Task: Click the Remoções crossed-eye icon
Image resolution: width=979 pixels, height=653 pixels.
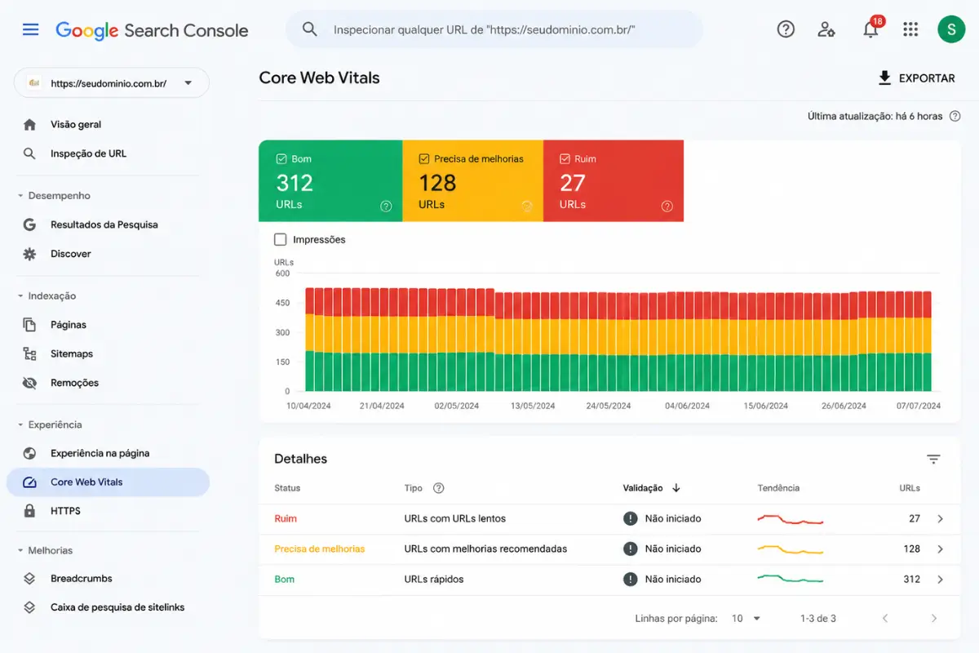Action: [30, 383]
